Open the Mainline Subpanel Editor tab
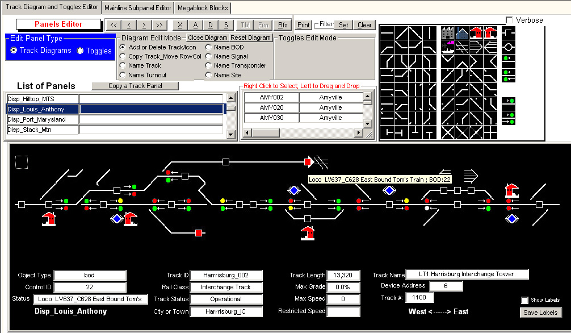This screenshot has height=333, width=571. click(138, 8)
